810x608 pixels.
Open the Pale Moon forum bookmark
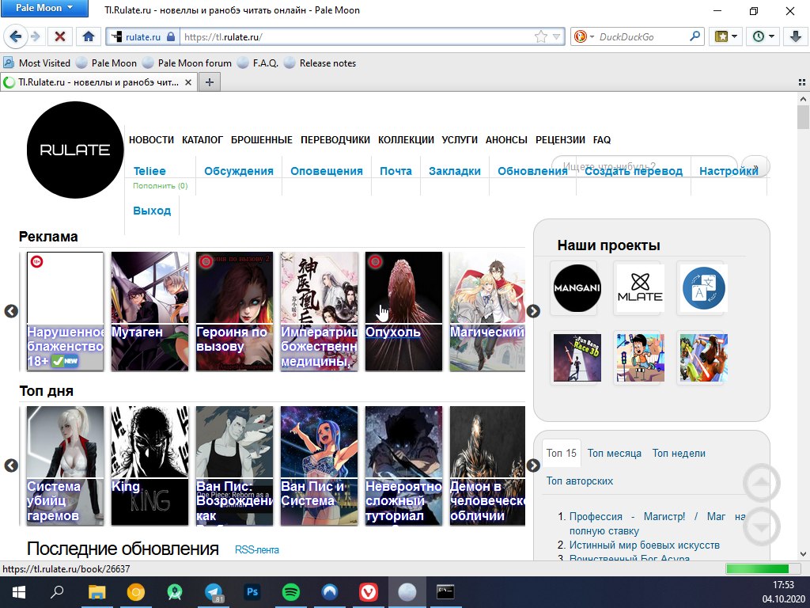[x=187, y=63]
